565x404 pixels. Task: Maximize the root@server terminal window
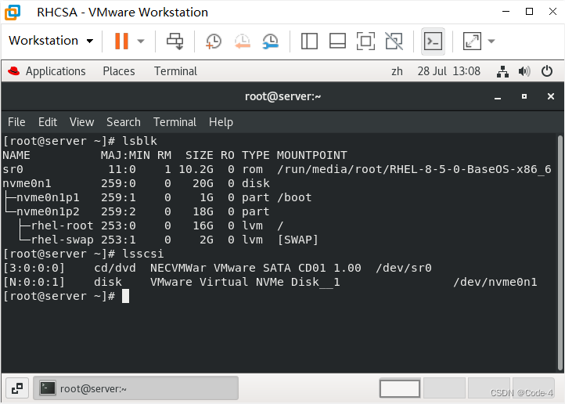click(524, 96)
